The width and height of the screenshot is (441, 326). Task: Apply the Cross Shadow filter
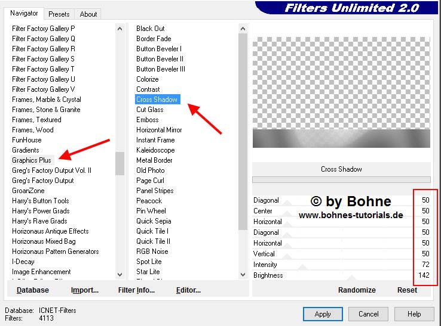click(323, 314)
